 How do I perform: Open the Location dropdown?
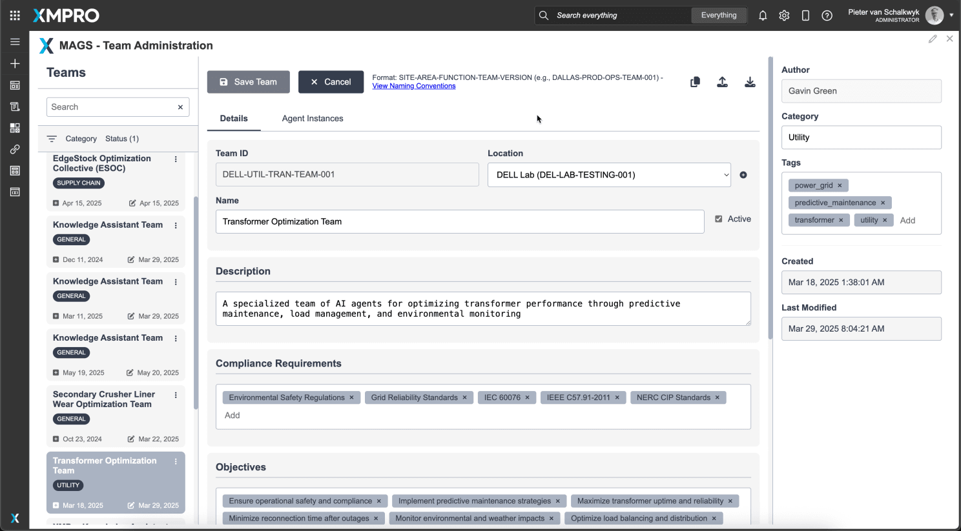pyautogui.click(x=608, y=175)
